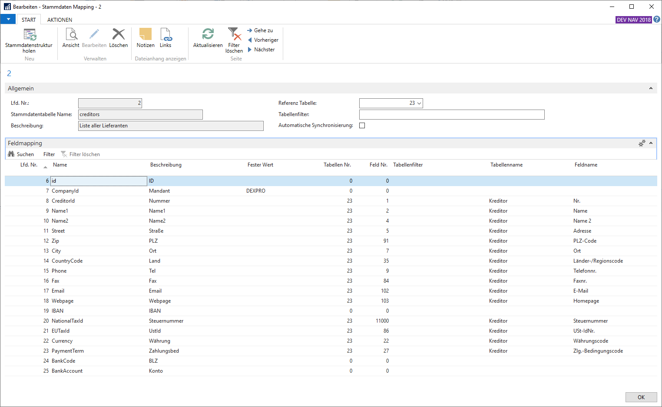Image resolution: width=662 pixels, height=407 pixels.
Task: Open the help question mark icon
Action: tap(657, 20)
